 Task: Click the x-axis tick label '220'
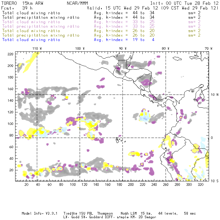(142, 185)
